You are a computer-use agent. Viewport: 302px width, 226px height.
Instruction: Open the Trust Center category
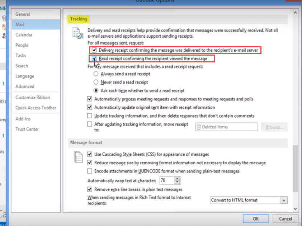pyautogui.click(x=27, y=129)
